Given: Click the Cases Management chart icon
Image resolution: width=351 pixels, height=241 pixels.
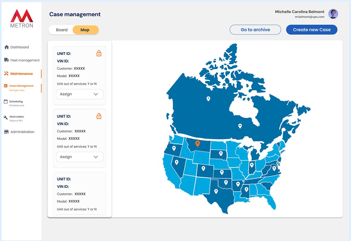Looking at the screenshot, I should pyautogui.click(x=6, y=86).
